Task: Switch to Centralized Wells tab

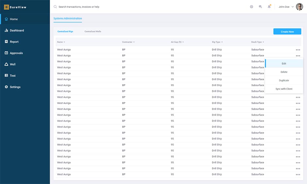Action: click(x=93, y=32)
